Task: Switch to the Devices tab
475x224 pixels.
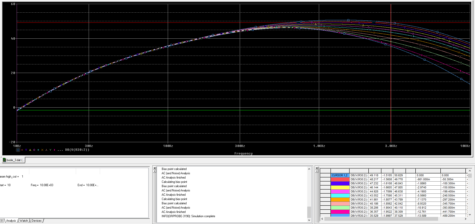Action: tap(36, 221)
